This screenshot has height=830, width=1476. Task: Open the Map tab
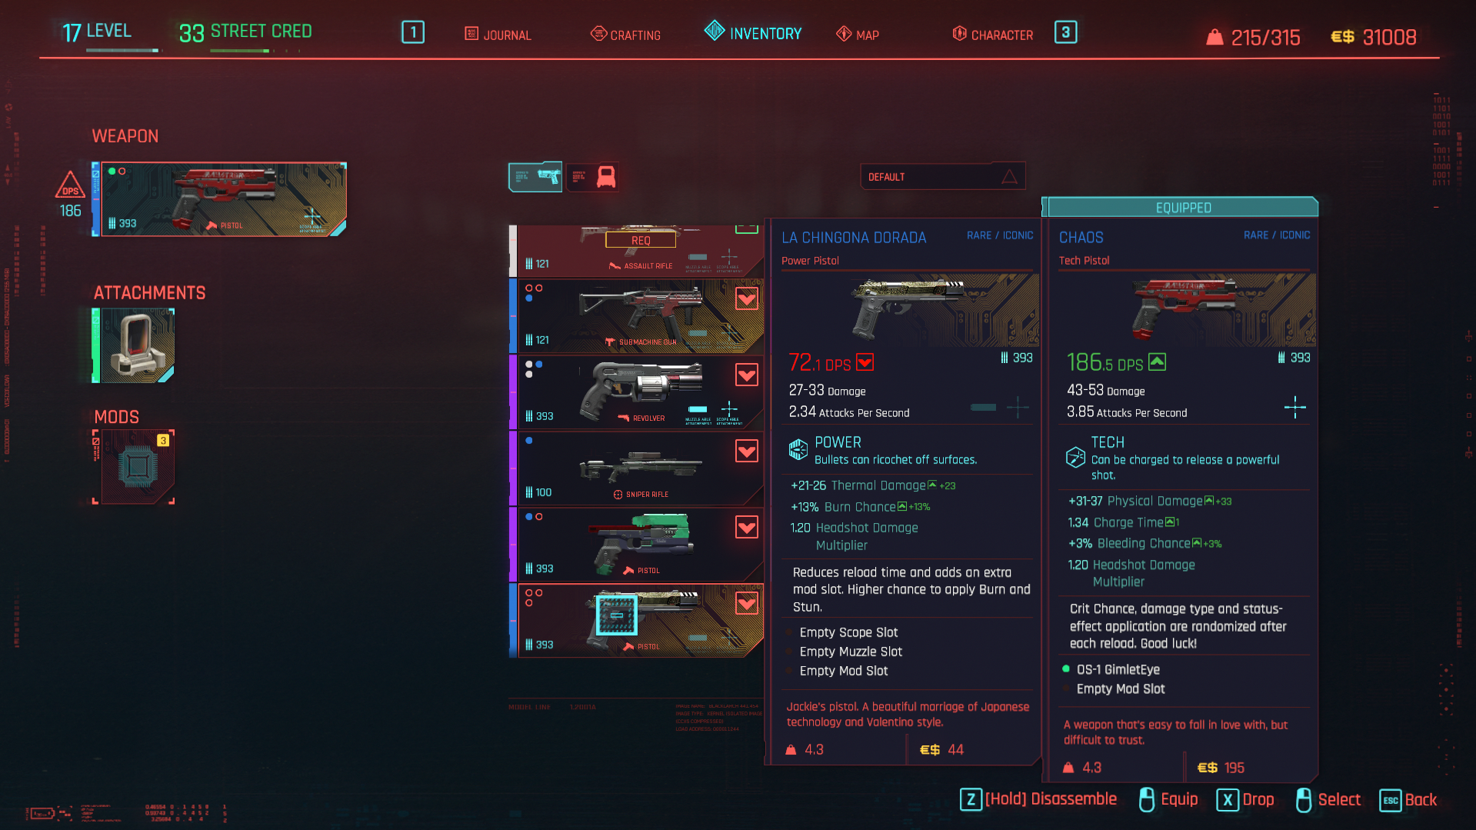858,35
